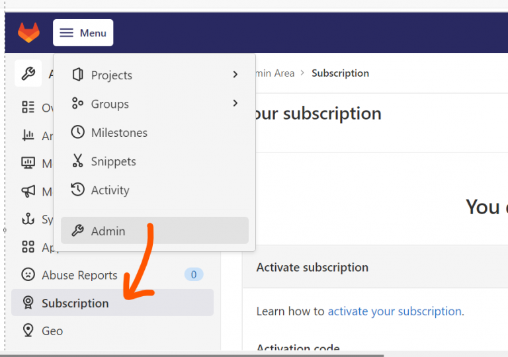Open Geo in the sidebar
Viewport: 508px width, 357px height.
(x=52, y=331)
